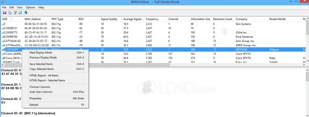309x117 pixels.
Task: Click the signal icon beside CGD24GF6
Action: [x=4, y=50]
